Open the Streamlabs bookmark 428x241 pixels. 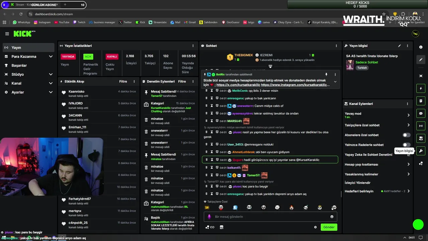[x=157, y=22]
